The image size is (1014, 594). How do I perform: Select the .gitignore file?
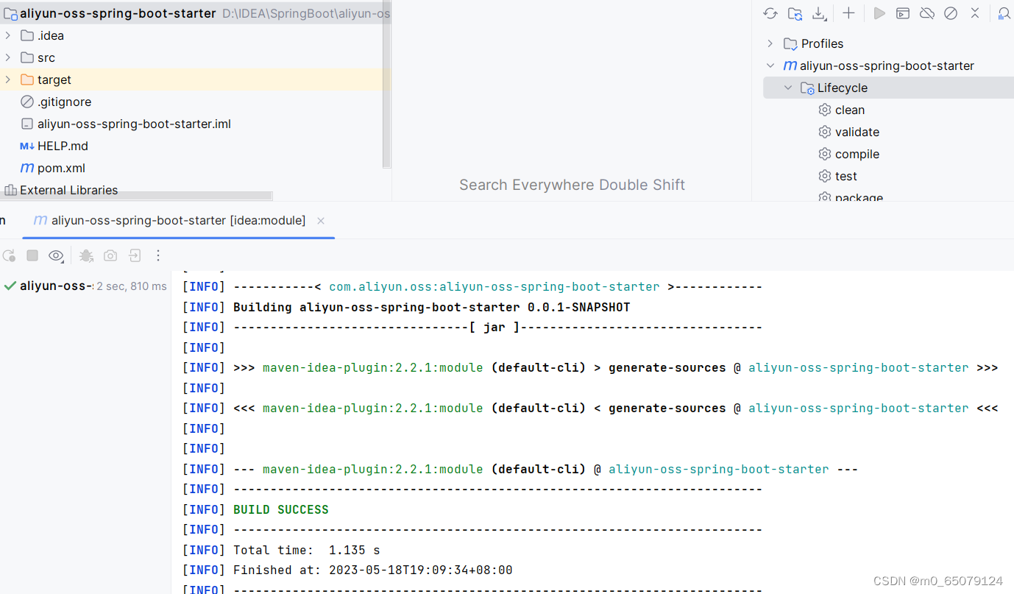point(64,102)
